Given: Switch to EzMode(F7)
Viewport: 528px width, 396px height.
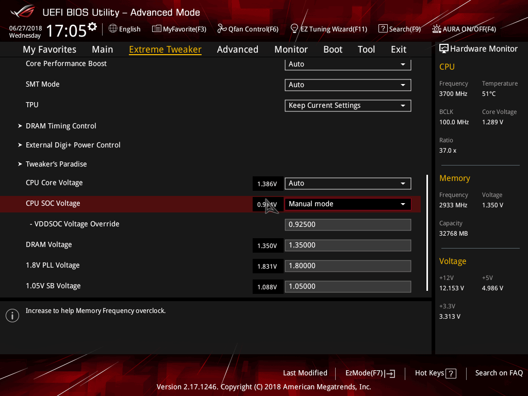Looking at the screenshot, I should (370, 373).
